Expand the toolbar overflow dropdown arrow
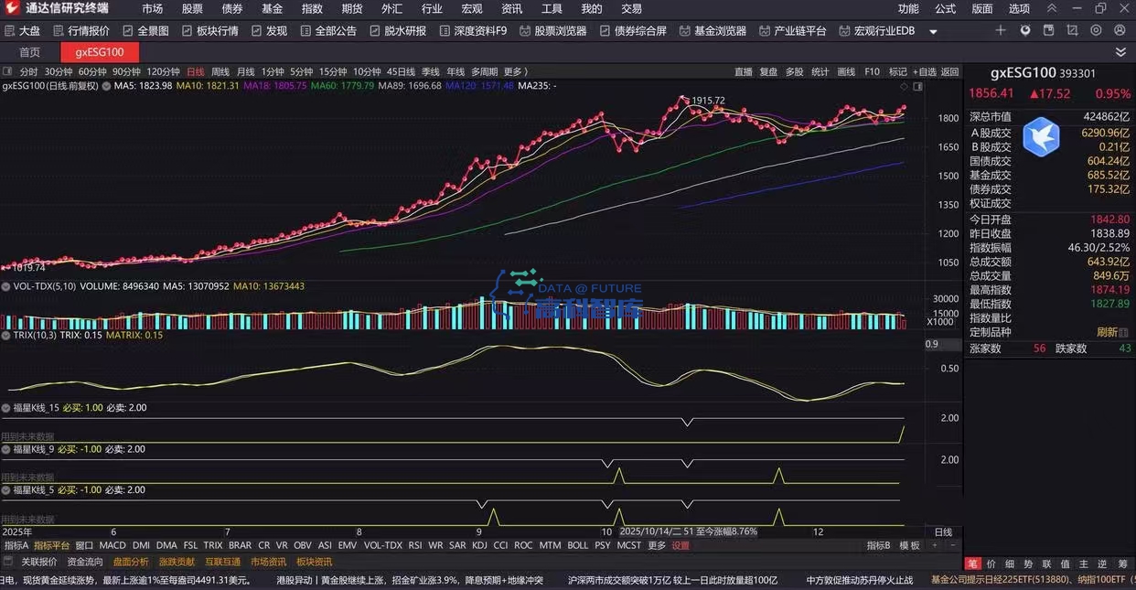Image resolution: width=1136 pixels, height=590 pixels. coord(933,31)
